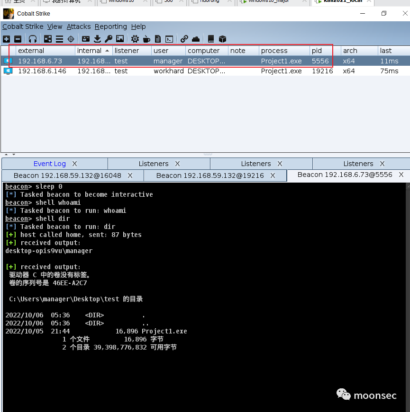Click 'desktop-opis9vu\manager' console output

49,251
